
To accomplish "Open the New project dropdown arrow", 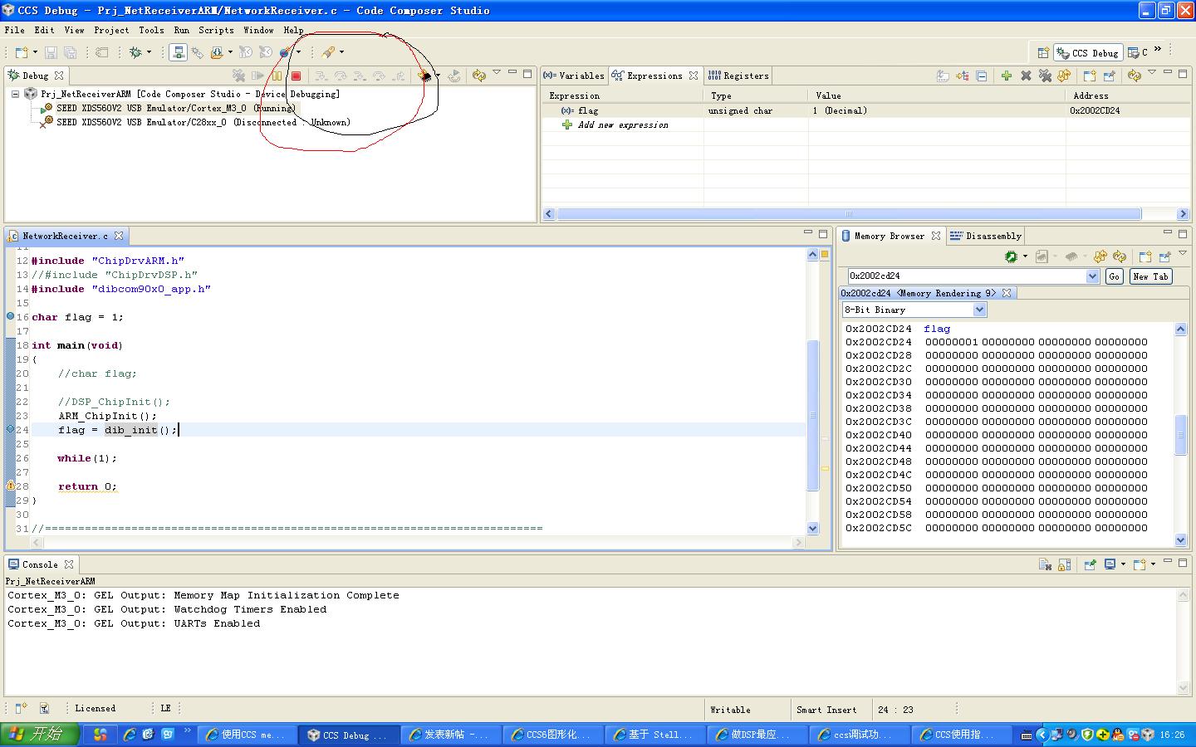I will point(35,52).
